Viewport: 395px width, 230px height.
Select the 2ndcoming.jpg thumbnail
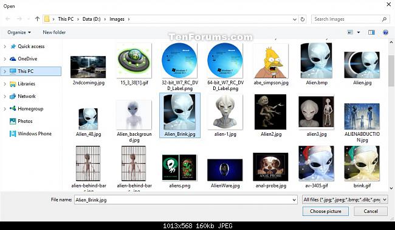tap(88, 67)
